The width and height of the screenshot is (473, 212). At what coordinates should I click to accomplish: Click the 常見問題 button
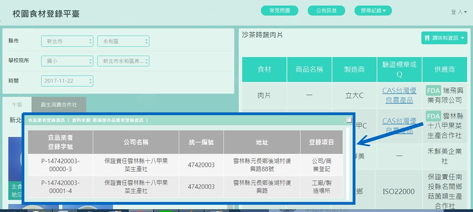pyautogui.click(x=279, y=11)
